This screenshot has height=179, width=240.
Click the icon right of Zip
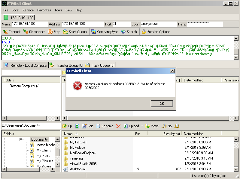[x=177, y=126]
